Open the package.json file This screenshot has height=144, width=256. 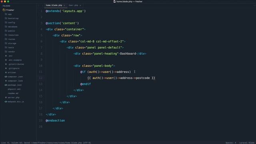(15, 85)
